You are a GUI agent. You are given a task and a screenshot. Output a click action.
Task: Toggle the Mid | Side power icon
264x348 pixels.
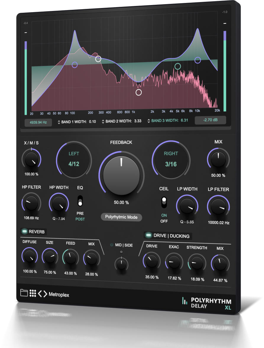click(x=112, y=245)
